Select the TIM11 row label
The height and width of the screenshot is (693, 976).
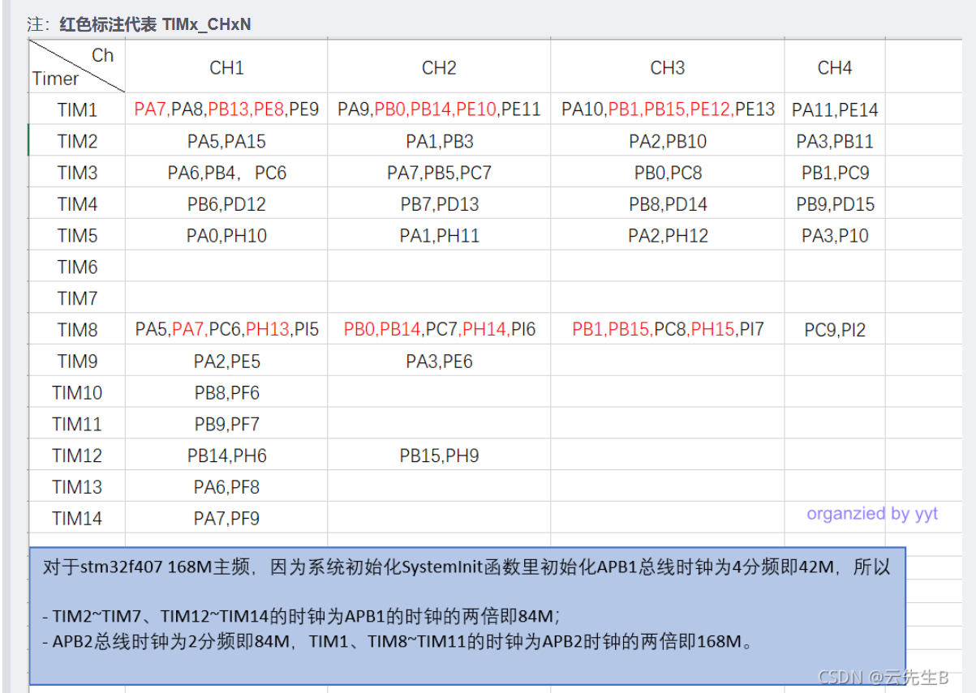[x=77, y=424]
